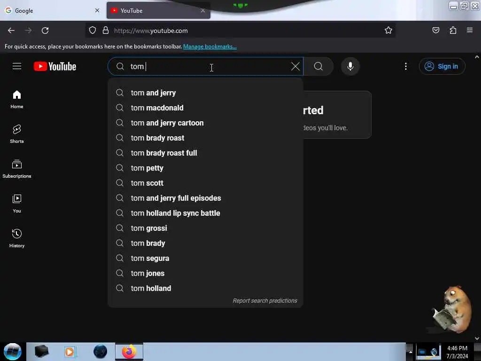Viewport: 481px width, 361px height.
Task: Choose 'tom and jerry full episodes'
Action: (205, 198)
